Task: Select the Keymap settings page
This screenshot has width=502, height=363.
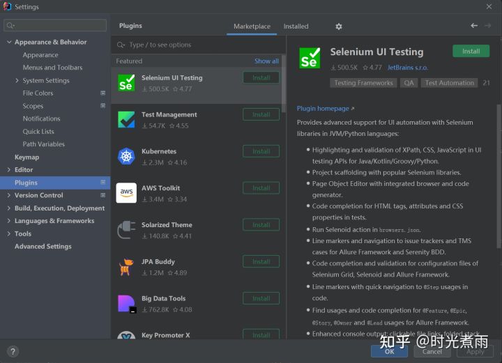Action: (27, 157)
